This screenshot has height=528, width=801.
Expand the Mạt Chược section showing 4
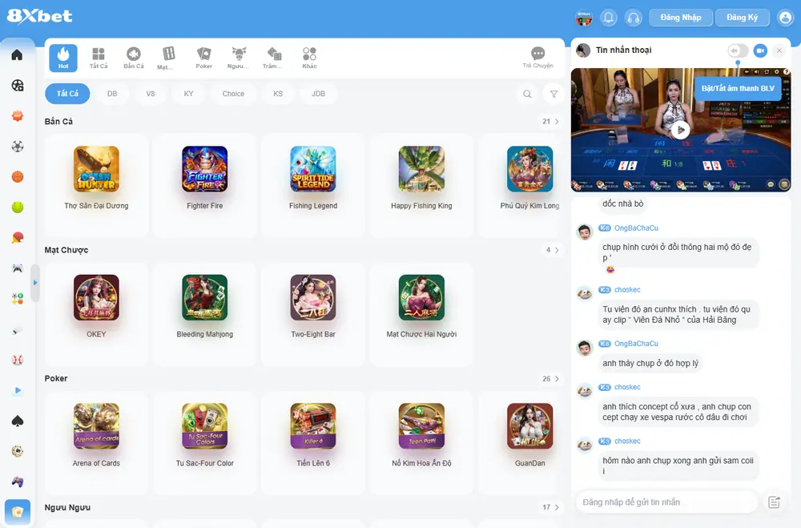(552, 250)
